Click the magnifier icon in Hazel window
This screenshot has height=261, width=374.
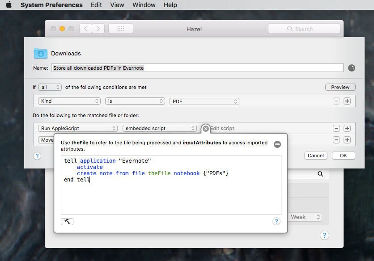[320, 174]
